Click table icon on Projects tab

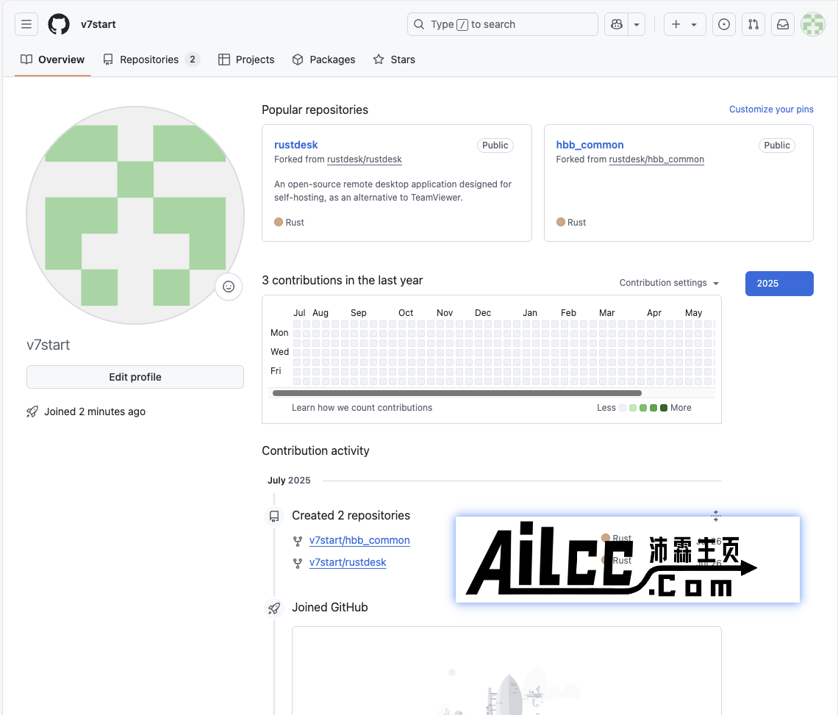click(224, 60)
